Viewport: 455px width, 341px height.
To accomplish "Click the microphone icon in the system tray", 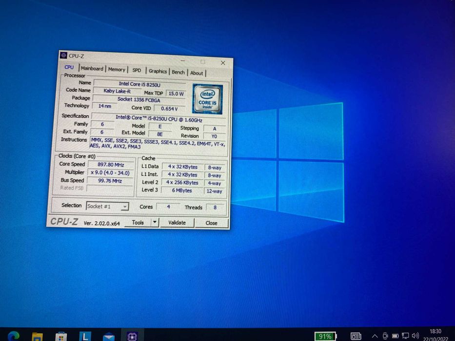I will 385,336.
